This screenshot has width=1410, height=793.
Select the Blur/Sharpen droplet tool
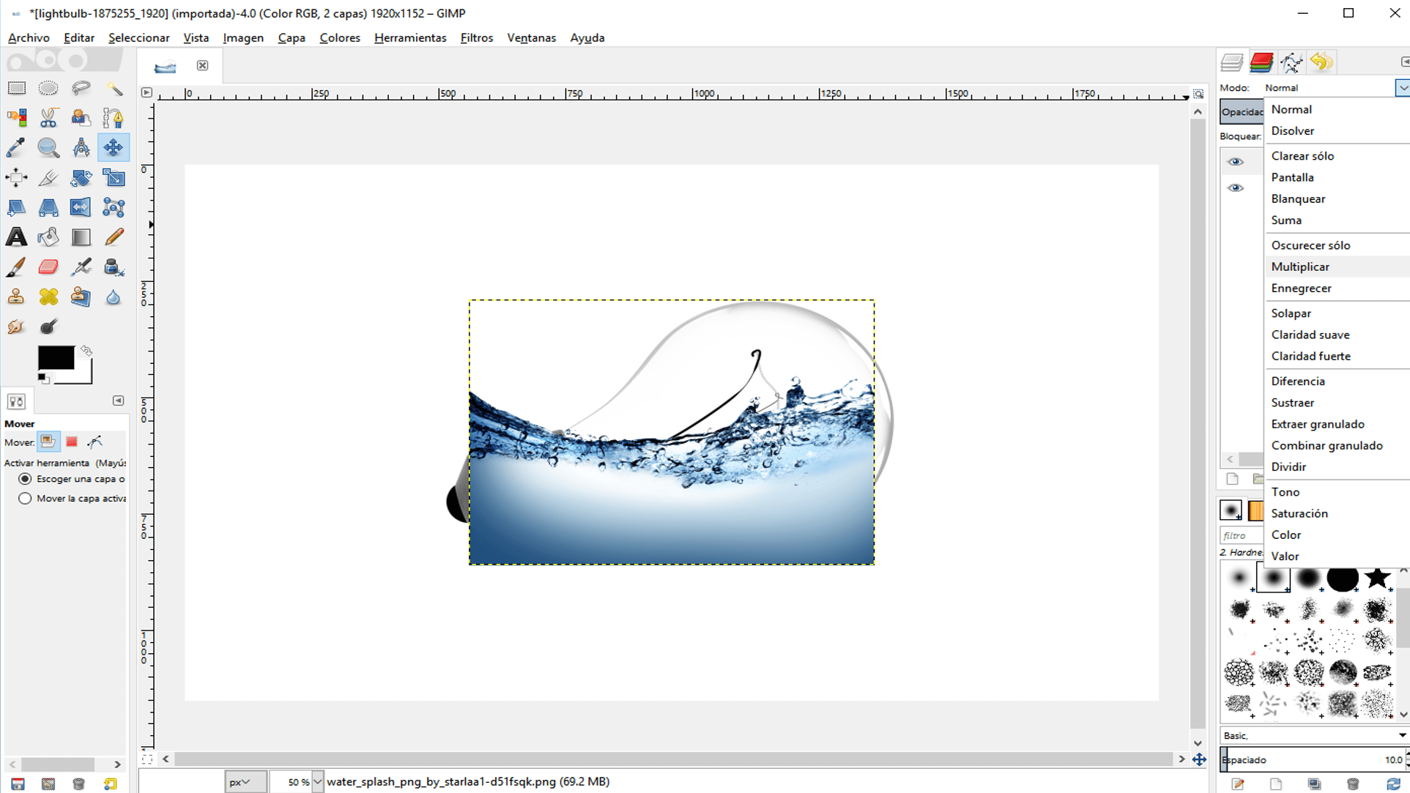pyautogui.click(x=114, y=297)
